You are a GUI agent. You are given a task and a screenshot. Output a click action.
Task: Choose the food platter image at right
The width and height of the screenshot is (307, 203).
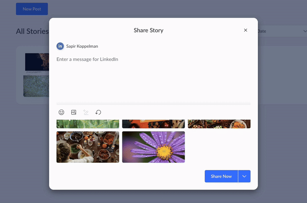coord(219,124)
